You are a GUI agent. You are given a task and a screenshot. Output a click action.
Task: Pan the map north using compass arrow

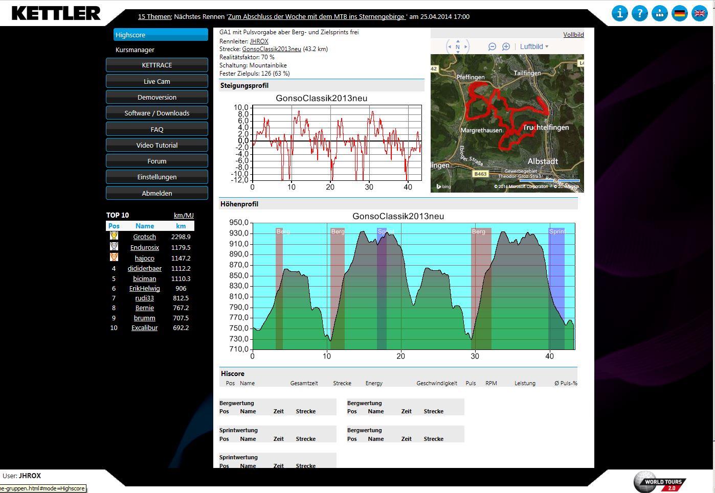point(458,41)
